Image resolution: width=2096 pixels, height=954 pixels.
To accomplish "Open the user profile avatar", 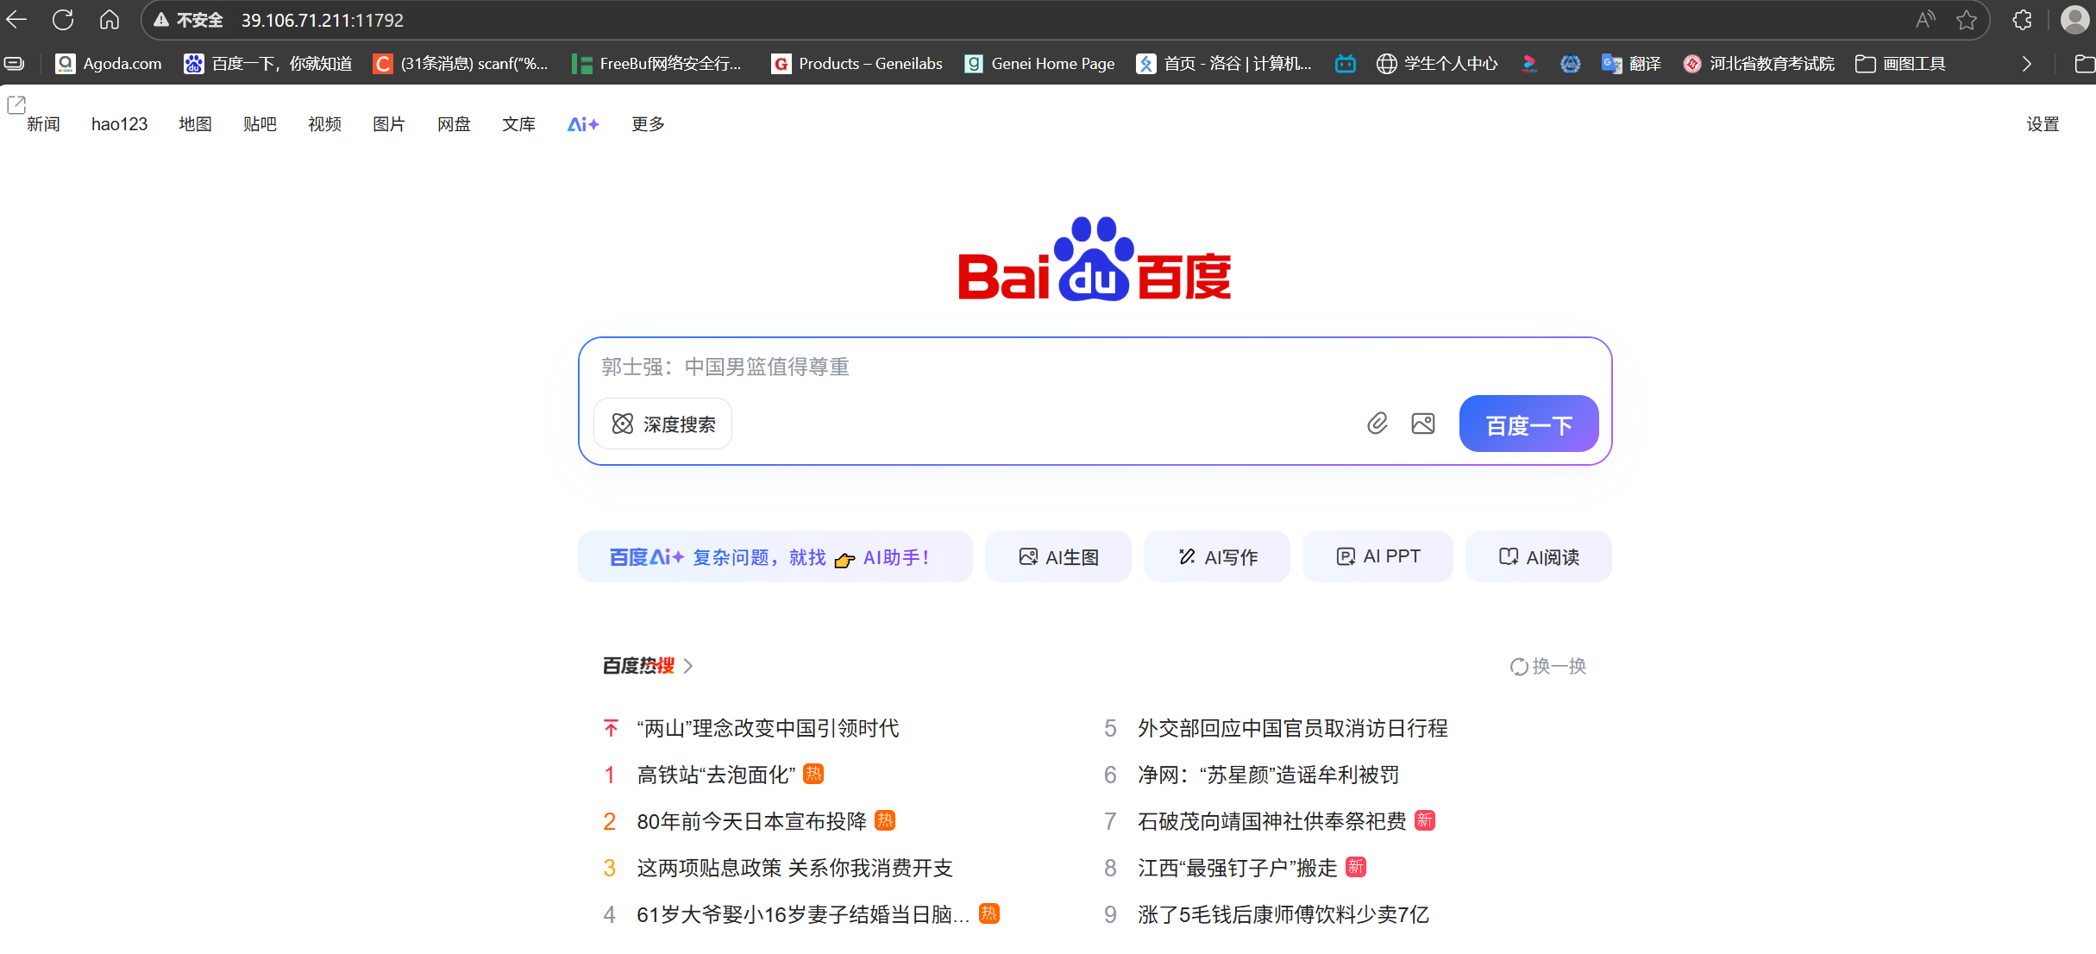I will pos(2074,19).
